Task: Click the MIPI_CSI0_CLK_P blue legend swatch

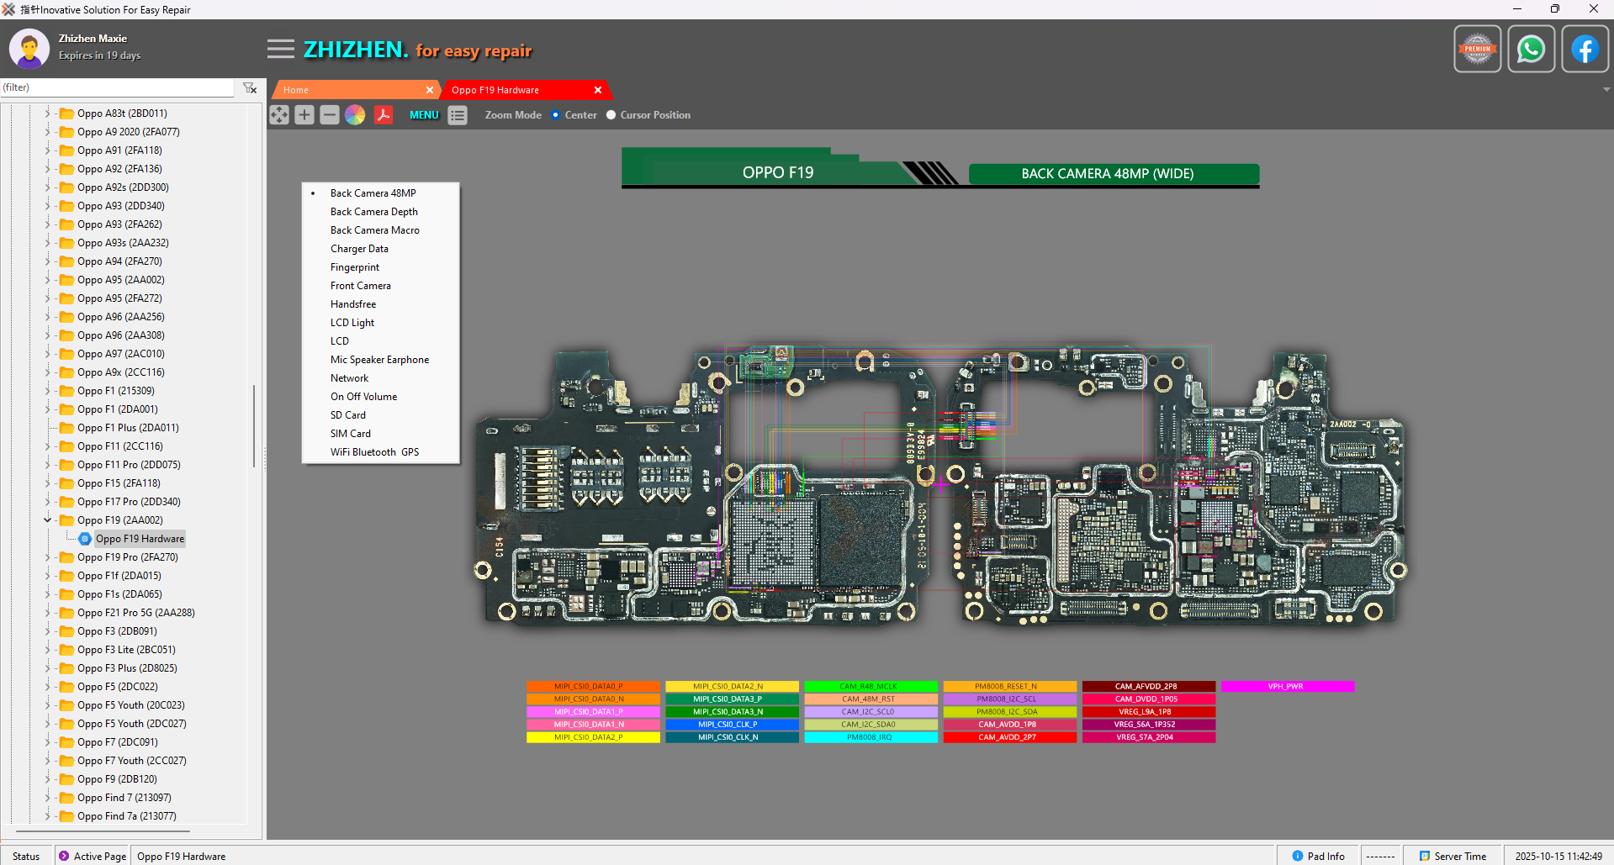Action: pos(732,725)
